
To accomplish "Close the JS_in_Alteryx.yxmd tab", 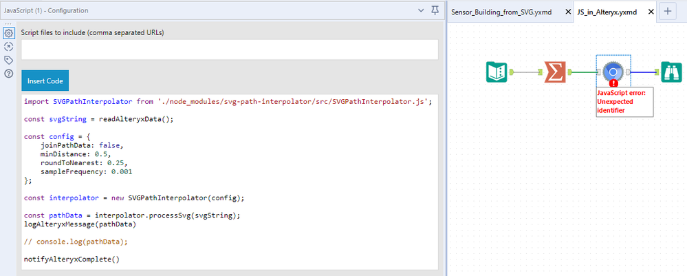I will tap(651, 12).
